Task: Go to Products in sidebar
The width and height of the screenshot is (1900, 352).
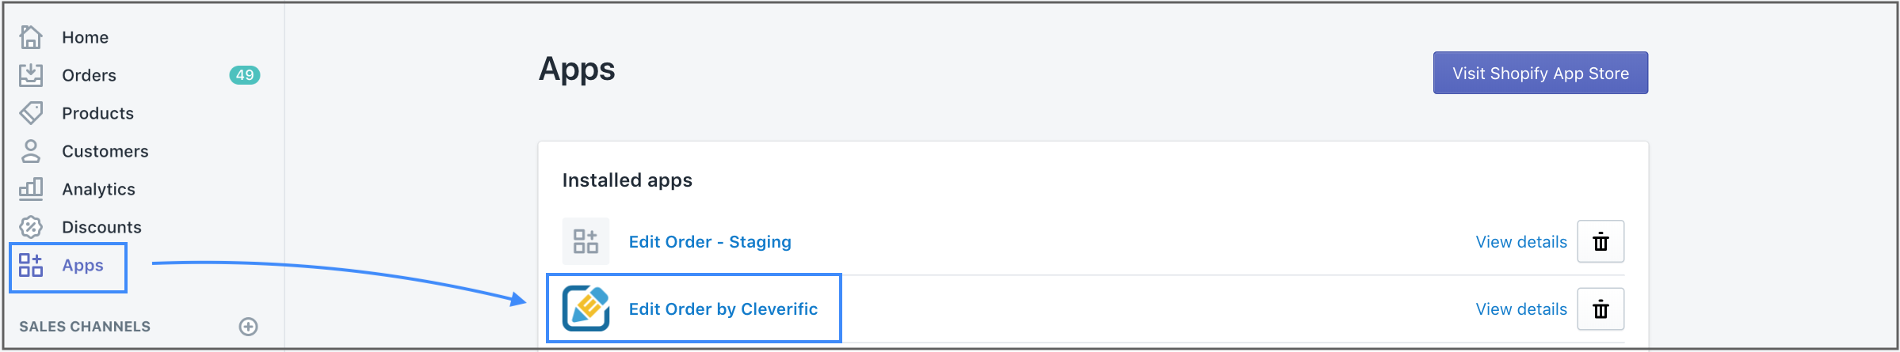Action: [x=98, y=113]
